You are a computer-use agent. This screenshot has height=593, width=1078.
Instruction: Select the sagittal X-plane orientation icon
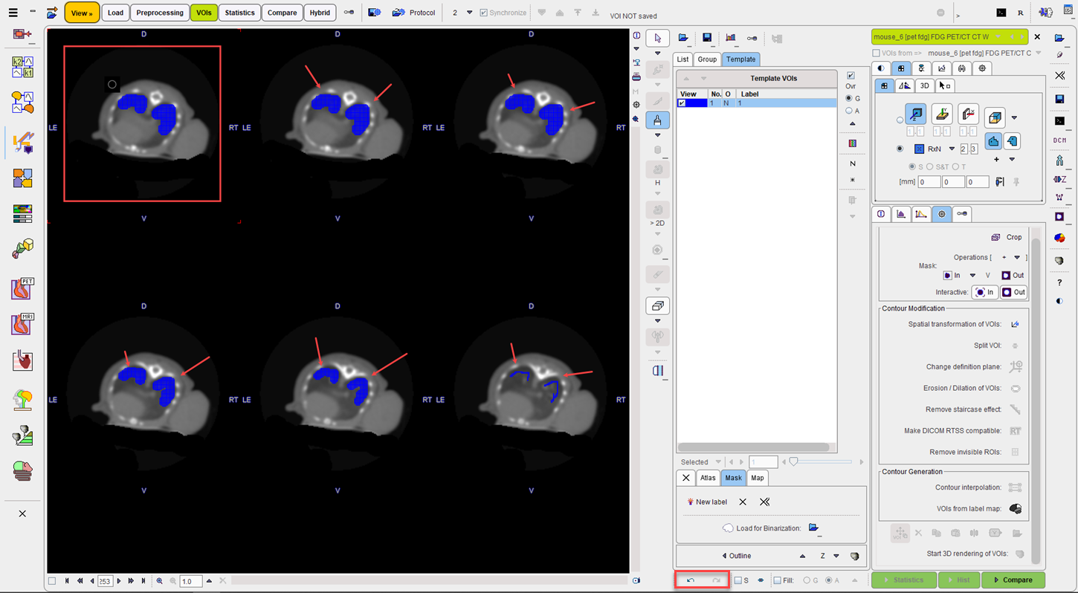pyautogui.click(x=967, y=114)
